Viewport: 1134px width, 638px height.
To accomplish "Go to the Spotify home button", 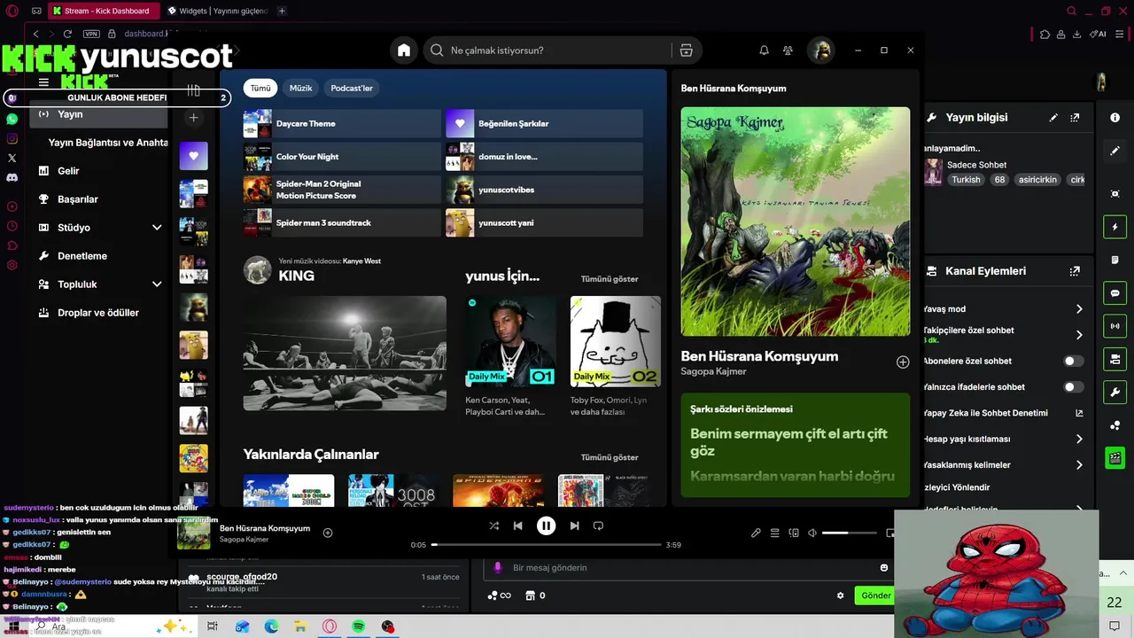I will [x=404, y=51].
